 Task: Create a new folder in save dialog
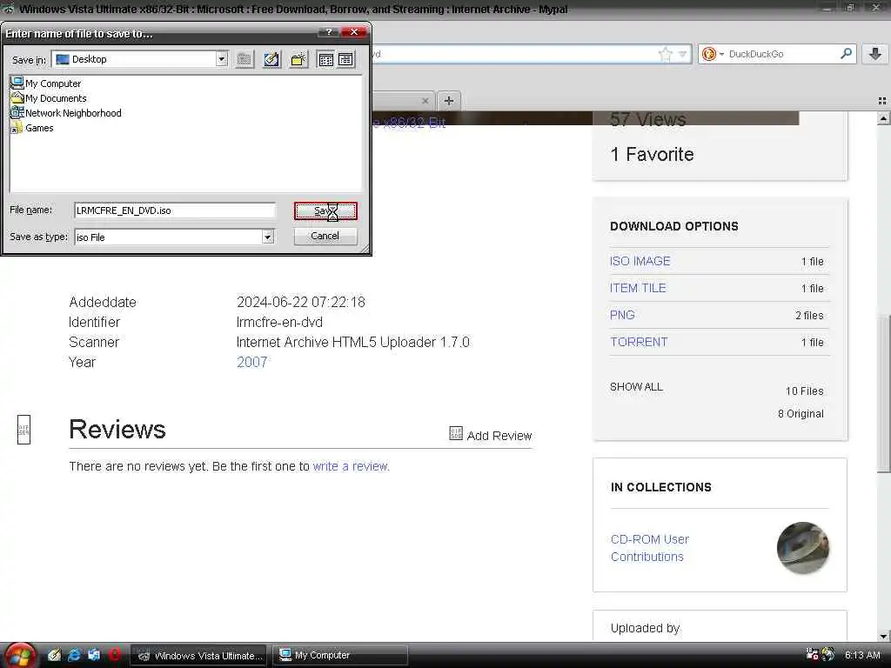coord(299,59)
